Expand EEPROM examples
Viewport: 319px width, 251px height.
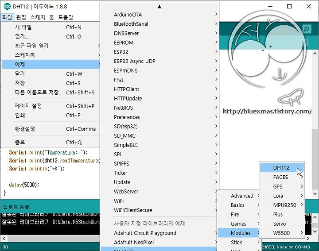159,42
